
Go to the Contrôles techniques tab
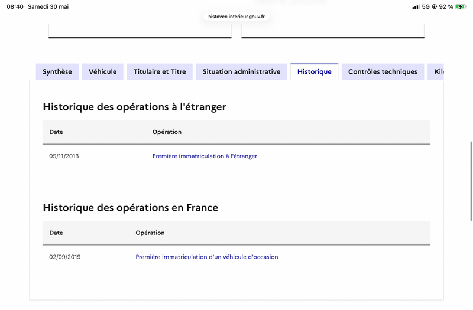point(383,71)
